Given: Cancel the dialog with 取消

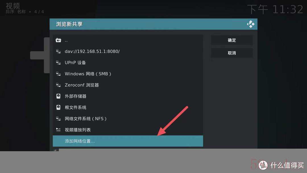Looking at the screenshot, I should point(232,53).
